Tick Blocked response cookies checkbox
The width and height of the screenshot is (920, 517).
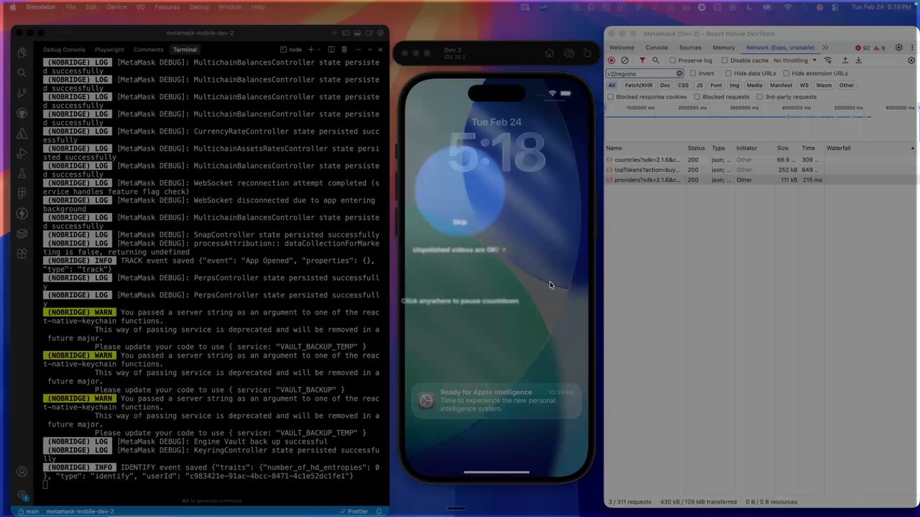tap(610, 97)
